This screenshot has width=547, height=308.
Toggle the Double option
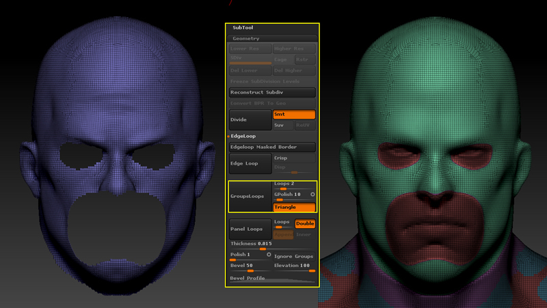tap(305, 224)
